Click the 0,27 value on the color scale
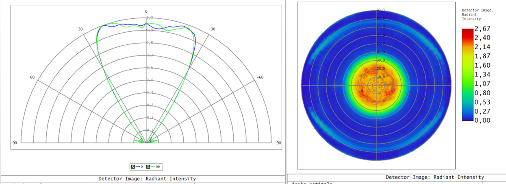Screen dimensions: 506x184 pyautogui.click(x=482, y=111)
